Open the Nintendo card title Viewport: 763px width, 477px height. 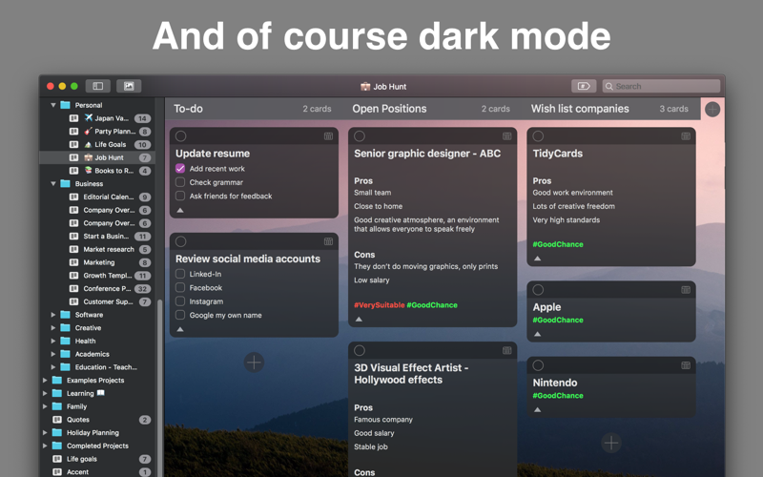click(x=555, y=384)
